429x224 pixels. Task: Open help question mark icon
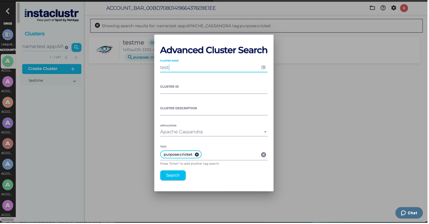coord(384,8)
